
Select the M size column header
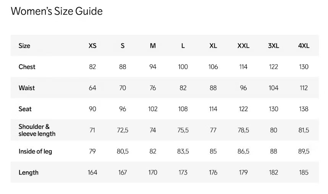click(153, 46)
